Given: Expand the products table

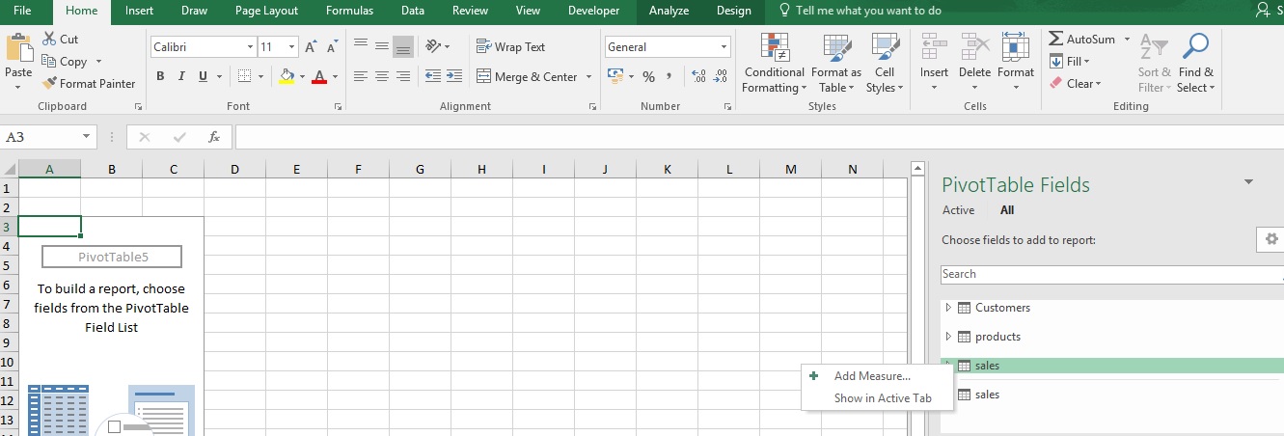Looking at the screenshot, I should 948,337.
